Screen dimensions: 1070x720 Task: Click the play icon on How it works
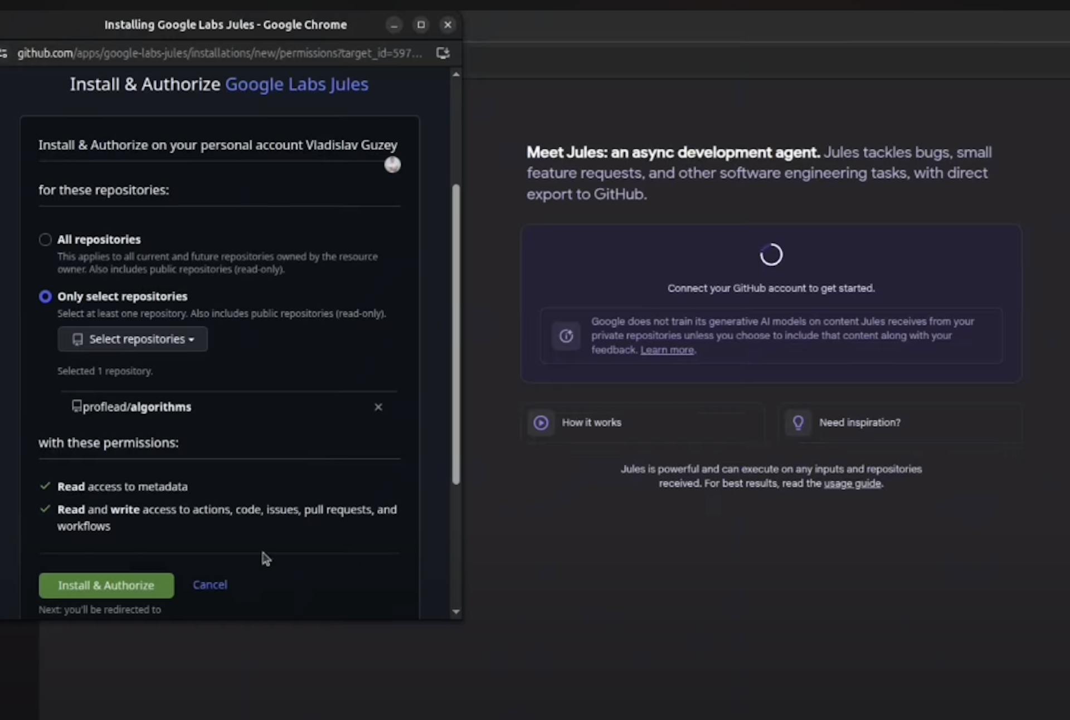tap(541, 422)
